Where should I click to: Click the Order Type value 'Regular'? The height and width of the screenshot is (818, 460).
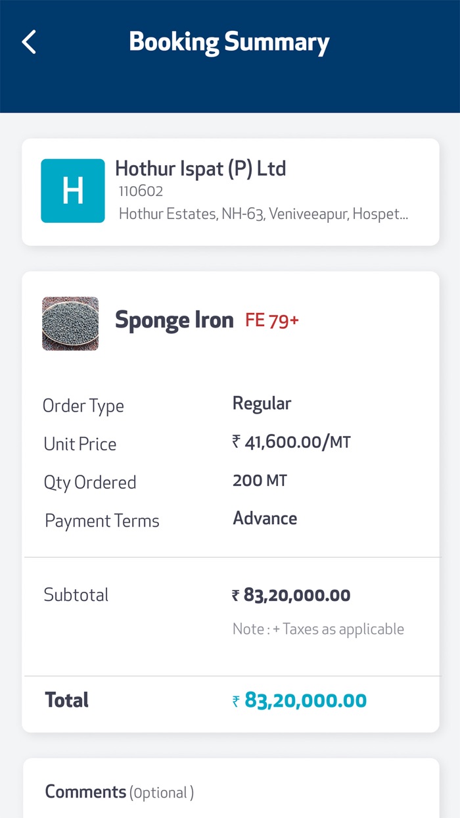[x=262, y=403]
